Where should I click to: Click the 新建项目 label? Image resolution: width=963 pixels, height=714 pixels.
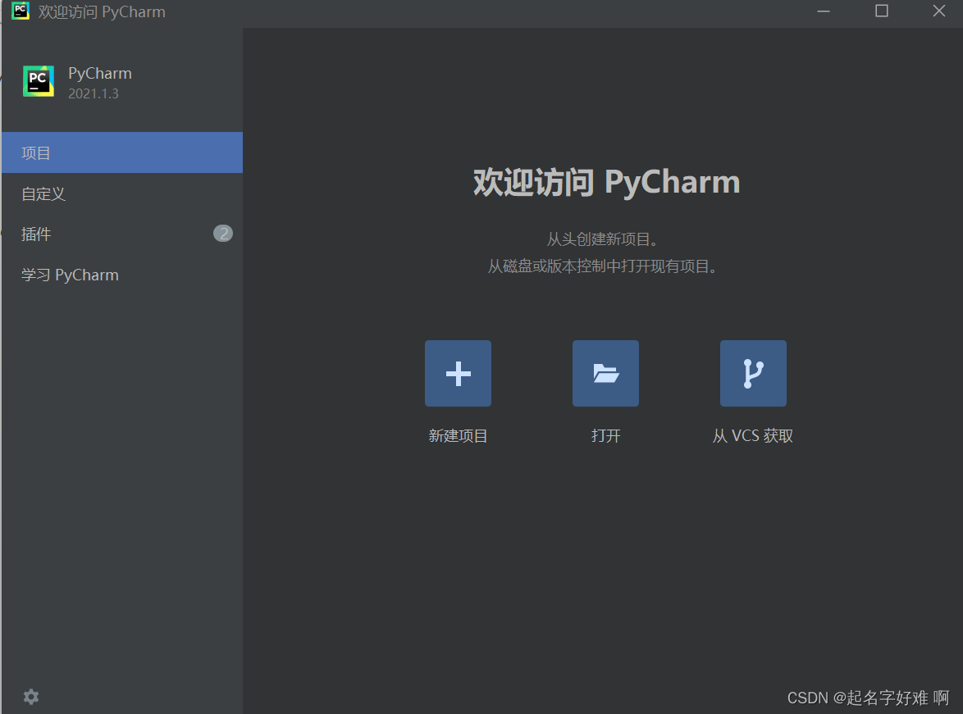[x=458, y=436]
